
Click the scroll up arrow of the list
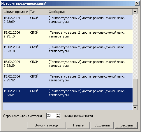coord(135,11)
